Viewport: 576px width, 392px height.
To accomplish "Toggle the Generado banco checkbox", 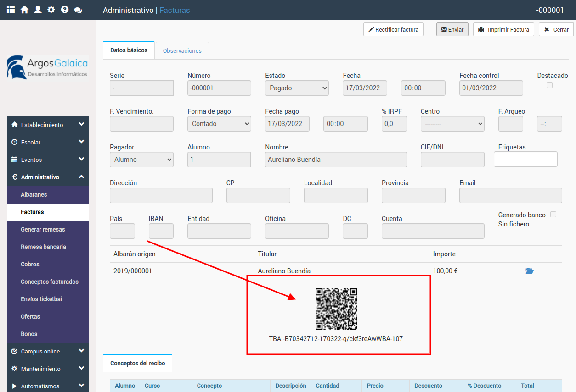I will pos(553,215).
